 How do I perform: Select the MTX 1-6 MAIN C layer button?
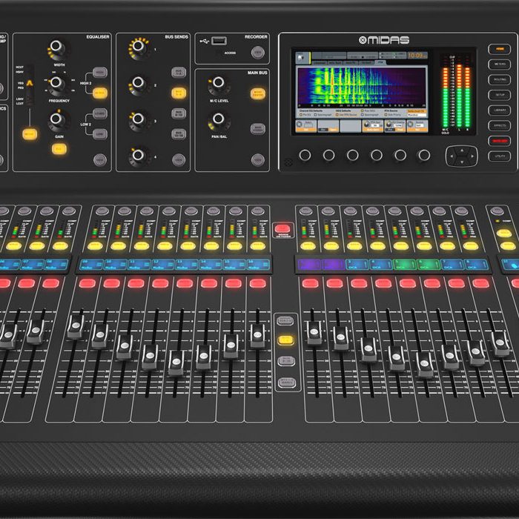287,383
